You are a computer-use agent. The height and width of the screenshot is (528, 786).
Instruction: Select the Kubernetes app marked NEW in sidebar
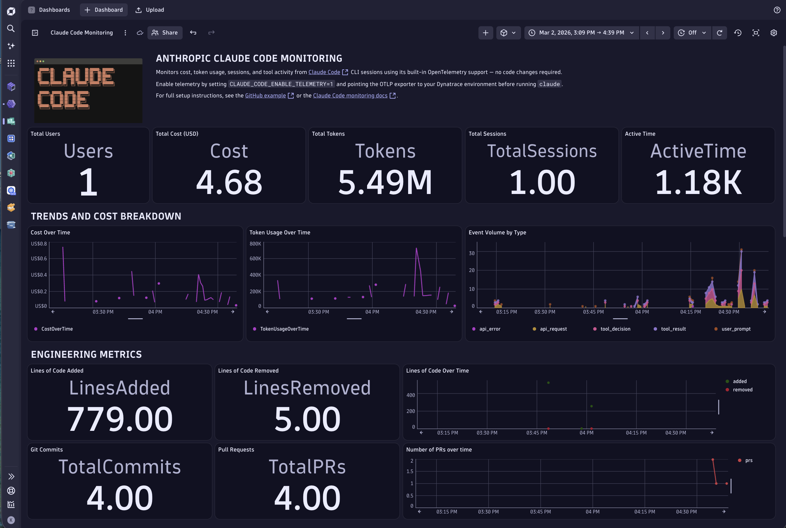pyautogui.click(x=11, y=190)
